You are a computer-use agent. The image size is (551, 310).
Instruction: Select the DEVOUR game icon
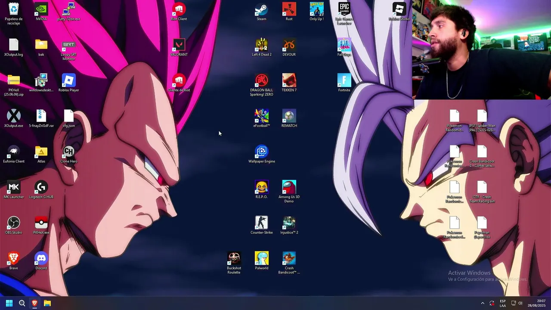point(289,47)
